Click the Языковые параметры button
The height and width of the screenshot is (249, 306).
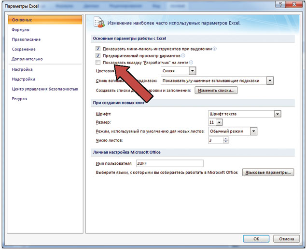point(268,172)
